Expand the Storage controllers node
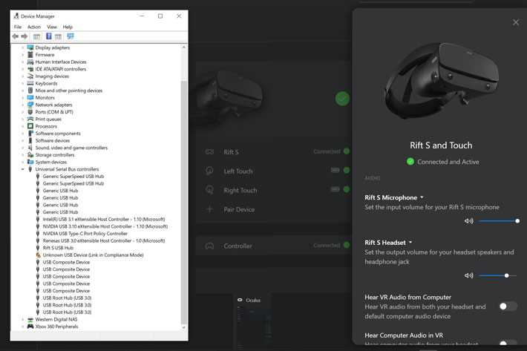 coord(23,154)
